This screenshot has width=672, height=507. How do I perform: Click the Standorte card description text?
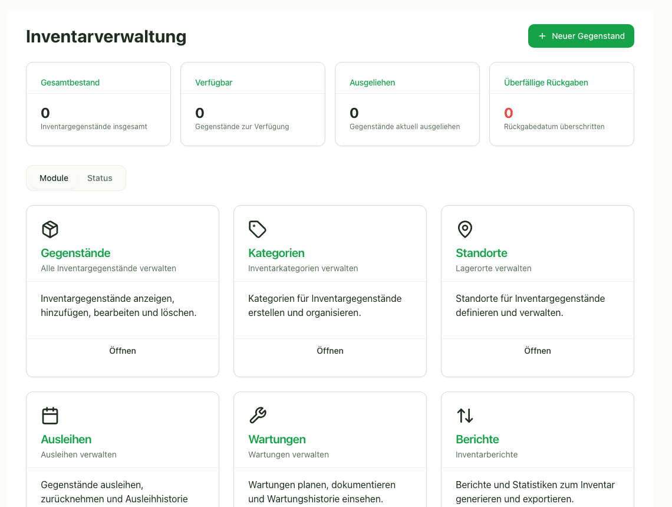pos(530,305)
